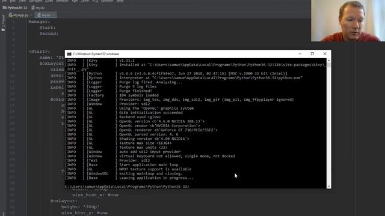Click the cmd window scrollbar thumb
The height and width of the screenshot is (216, 385).
tap(329, 65)
